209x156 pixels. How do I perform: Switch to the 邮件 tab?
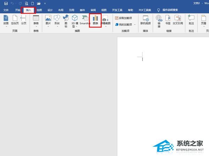pyautogui.click(x=82, y=10)
